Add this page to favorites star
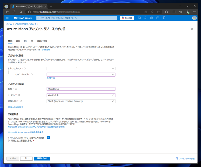Viewport: 201px width, 167px height. coord(158,12)
